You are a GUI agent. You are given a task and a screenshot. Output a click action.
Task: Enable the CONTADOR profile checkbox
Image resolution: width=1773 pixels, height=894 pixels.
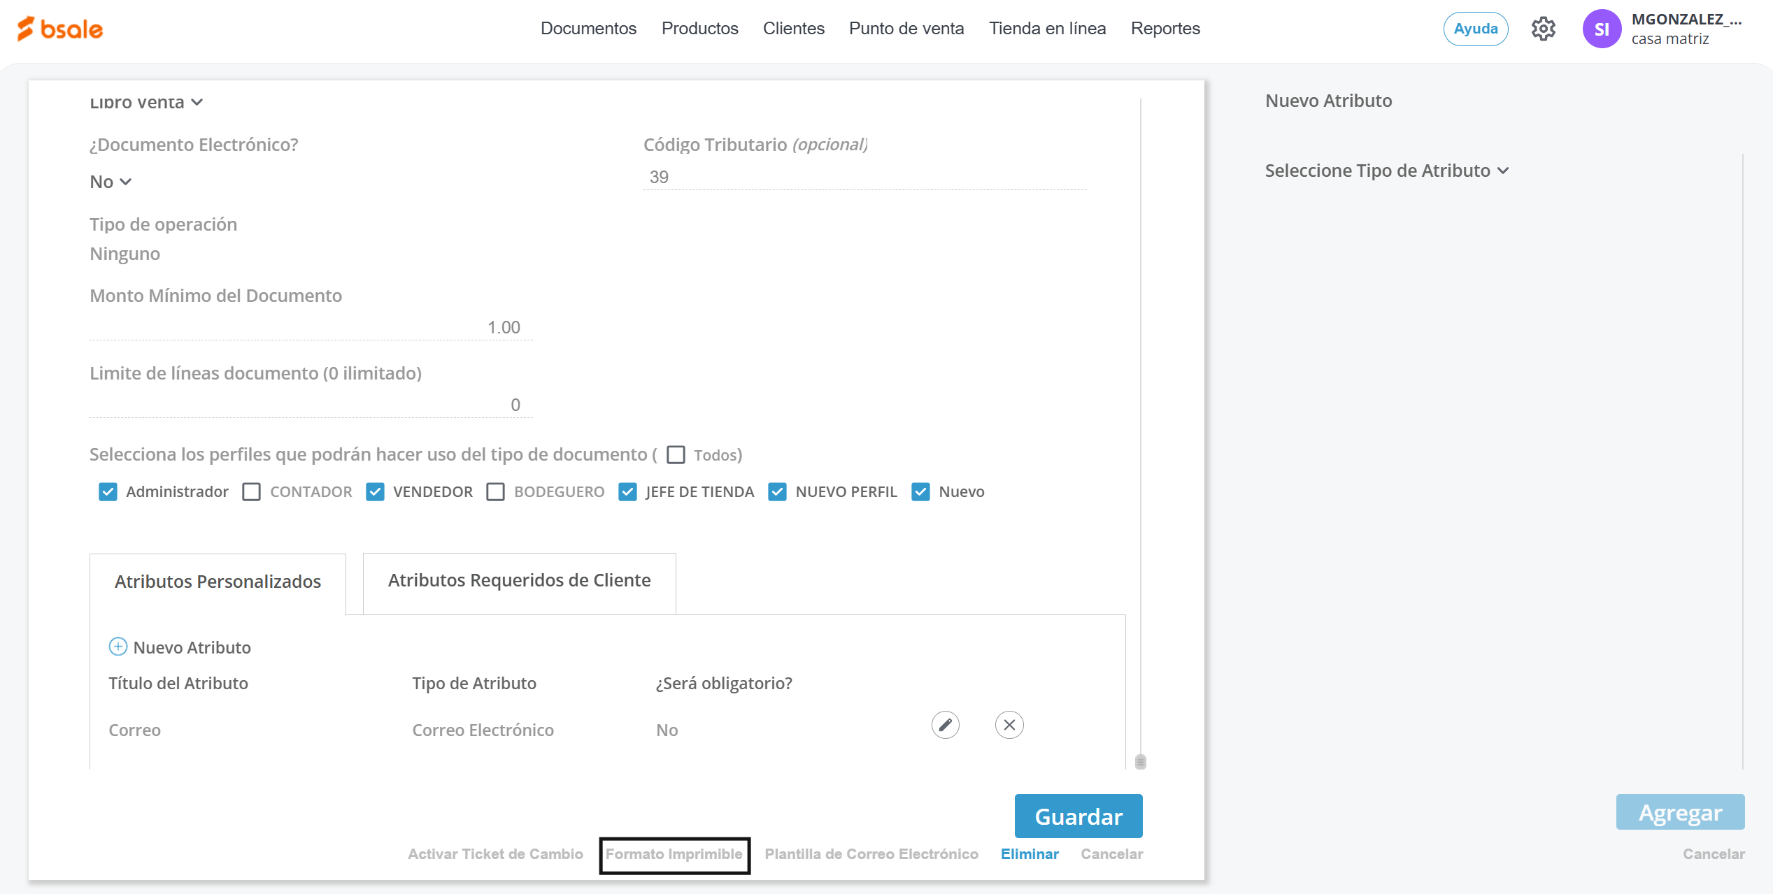pyautogui.click(x=251, y=492)
